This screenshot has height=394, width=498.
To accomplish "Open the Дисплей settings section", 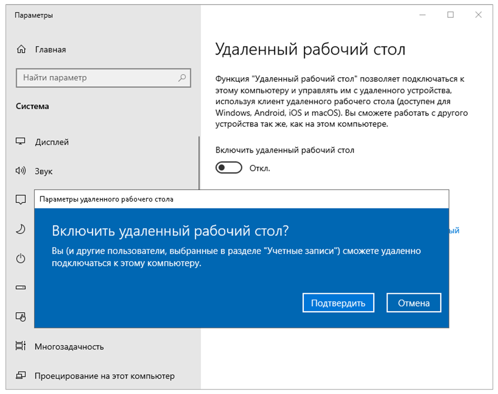I will (x=52, y=142).
